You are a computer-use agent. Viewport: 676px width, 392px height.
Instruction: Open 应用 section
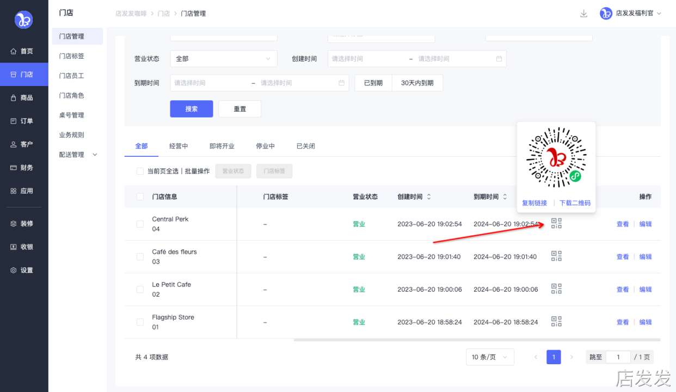point(24,191)
